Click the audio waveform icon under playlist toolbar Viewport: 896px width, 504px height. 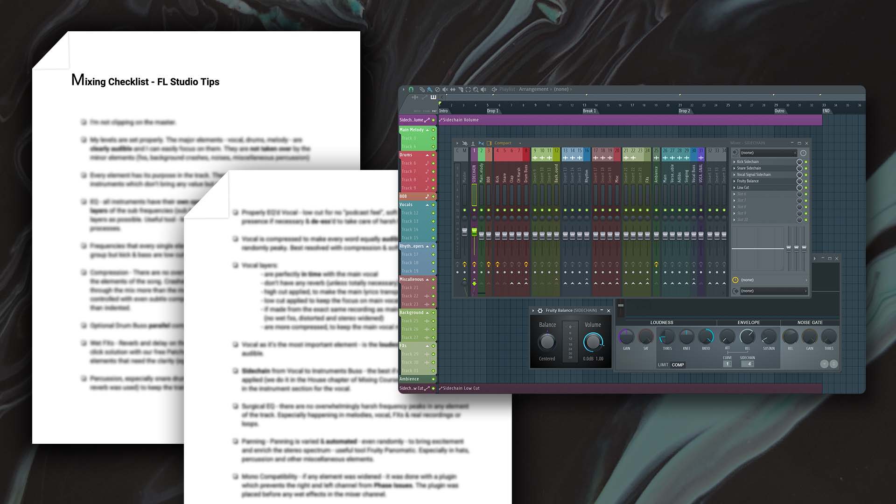[x=415, y=97]
